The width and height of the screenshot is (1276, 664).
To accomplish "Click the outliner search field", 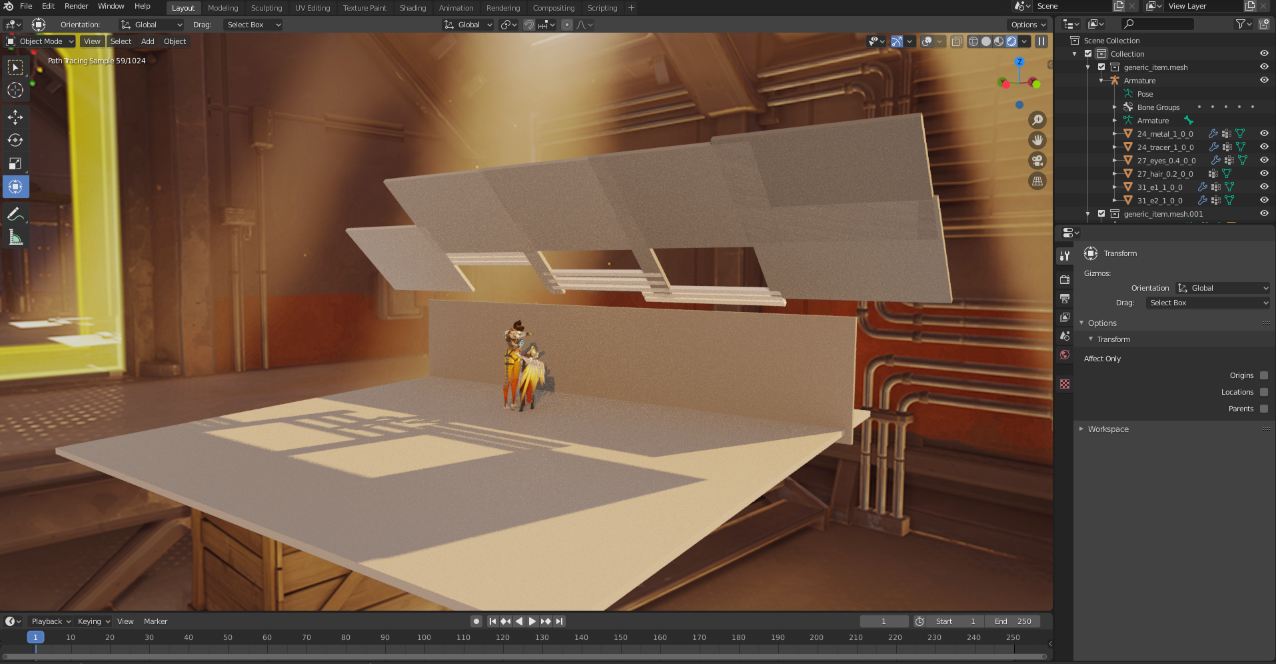I will [x=1157, y=24].
